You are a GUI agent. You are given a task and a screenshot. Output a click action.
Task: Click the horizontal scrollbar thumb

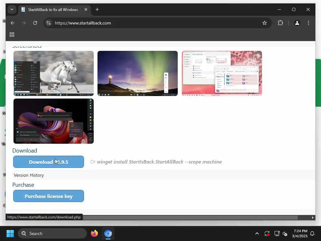(x=190, y=218)
